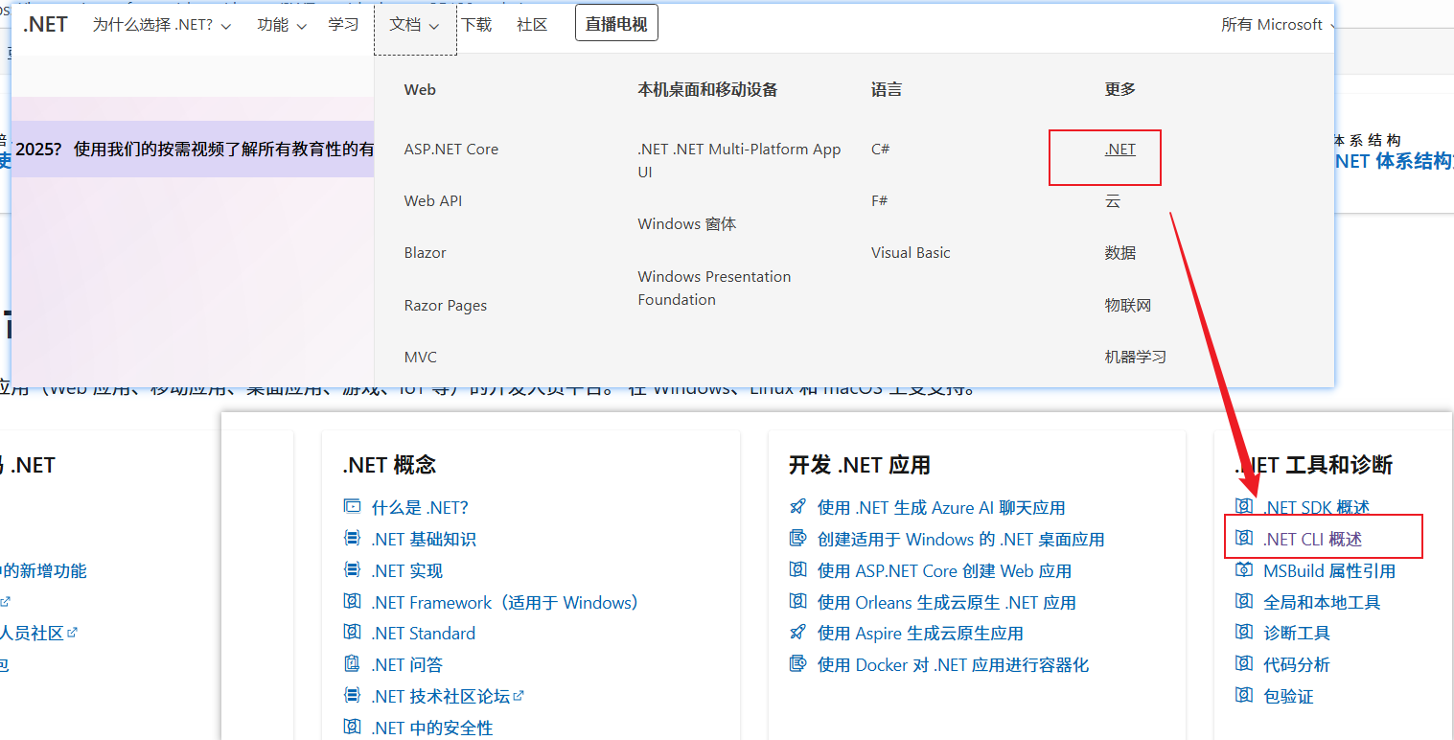1454x740 pixels.
Task: Open Windows 窗体 docs link
Action: [687, 224]
